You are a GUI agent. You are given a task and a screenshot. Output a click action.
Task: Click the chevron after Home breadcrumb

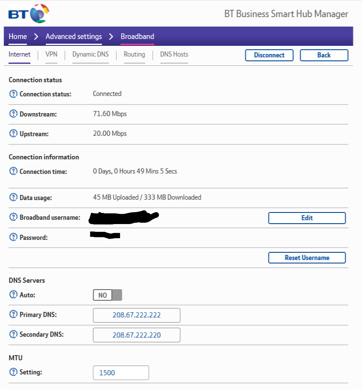tap(36, 36)
